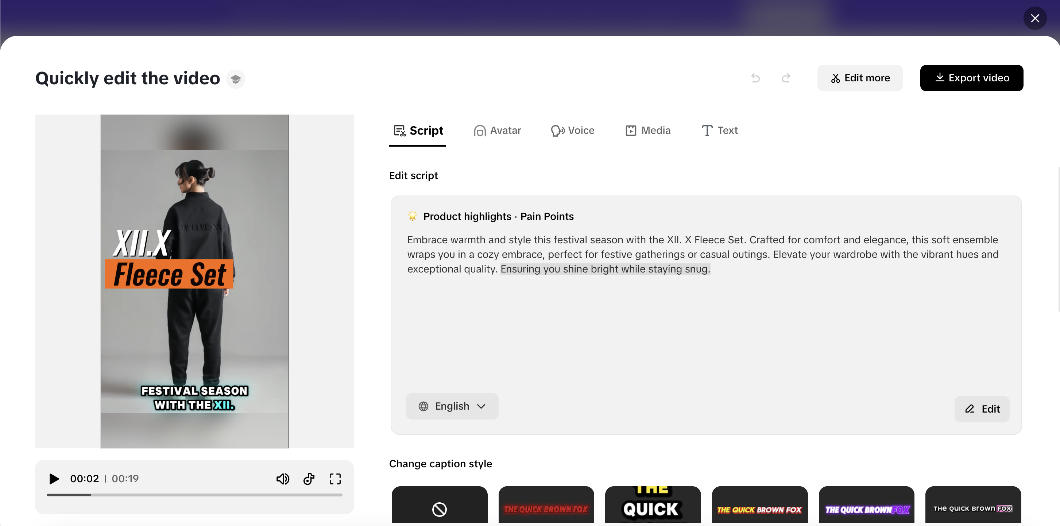Switch to the Text tab

pyautogui.click(x=719, y=131)
